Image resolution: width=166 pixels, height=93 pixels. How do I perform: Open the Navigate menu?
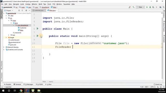click(16, 4)
